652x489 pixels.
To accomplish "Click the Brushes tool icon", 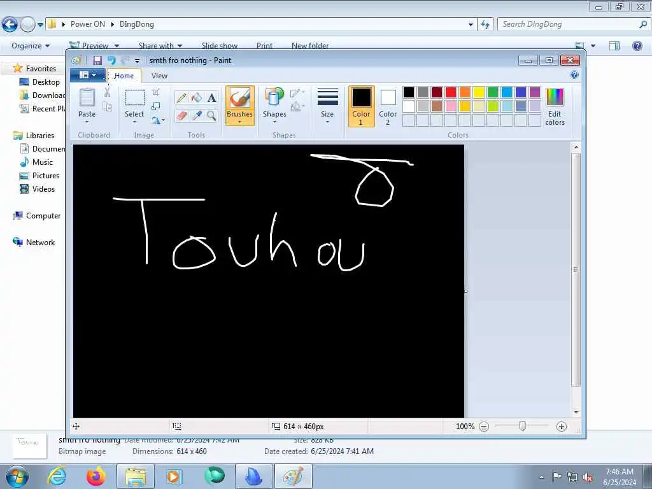I will point(240,98).
